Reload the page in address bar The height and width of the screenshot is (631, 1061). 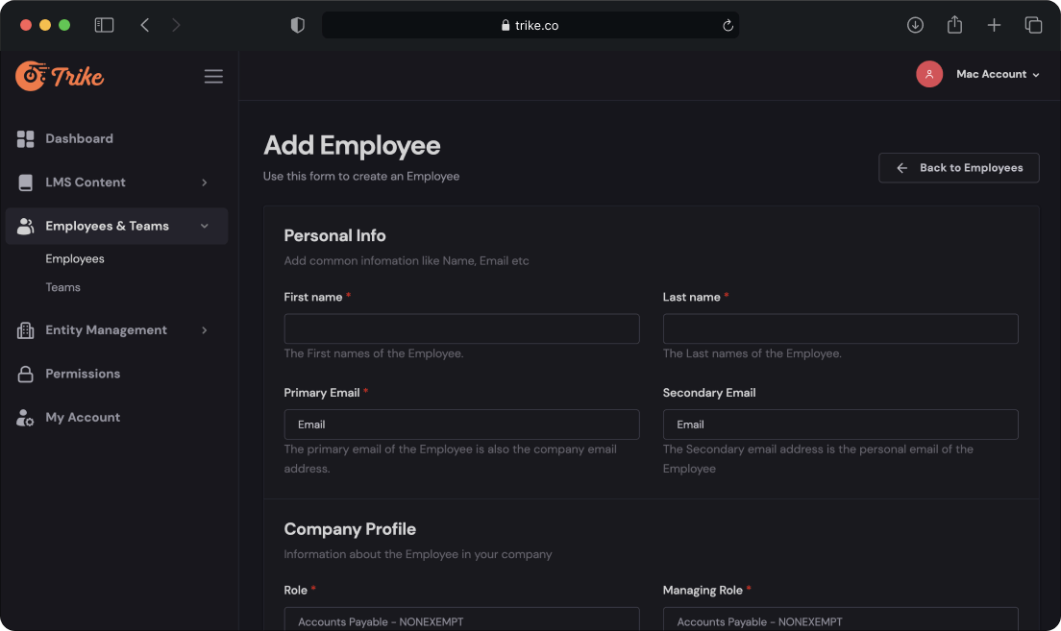tap(728, 26)
